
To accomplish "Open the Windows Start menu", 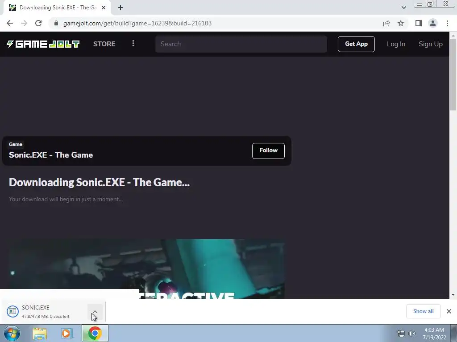I will 12,333.
